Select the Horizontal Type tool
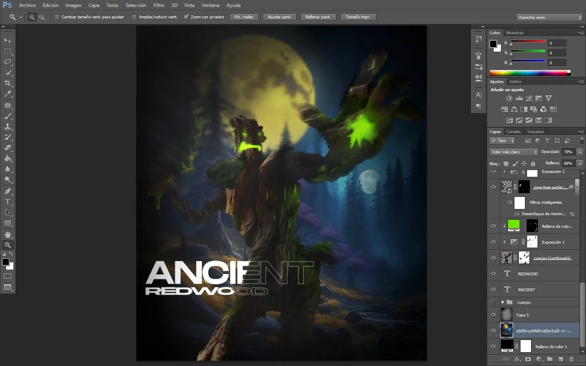Image resolution: width=586 pixels, height=366 pixels. (8, 202)
